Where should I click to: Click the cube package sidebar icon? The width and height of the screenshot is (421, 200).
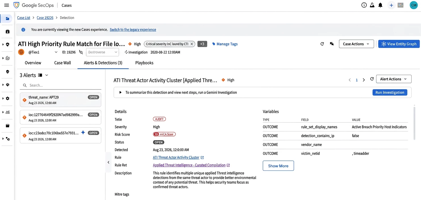(x=8, y=85)
